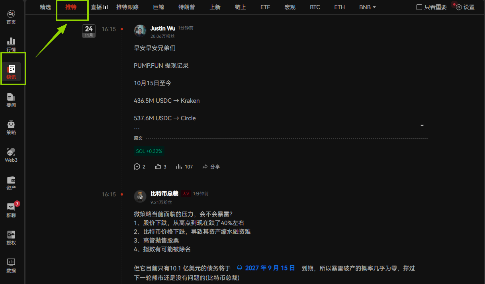
Task: Open the 要闻 news sidebar icon
Action: tap(11, 100)
